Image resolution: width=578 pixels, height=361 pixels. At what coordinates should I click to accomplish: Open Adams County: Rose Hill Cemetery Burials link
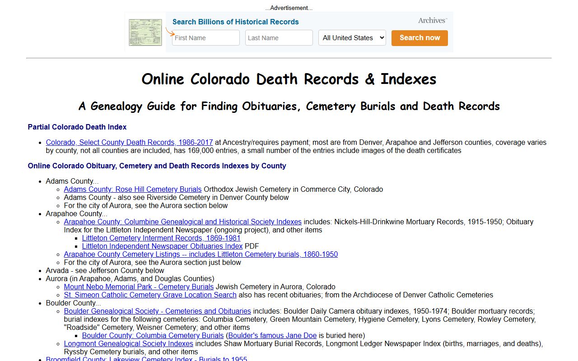(x=133, y=189)
